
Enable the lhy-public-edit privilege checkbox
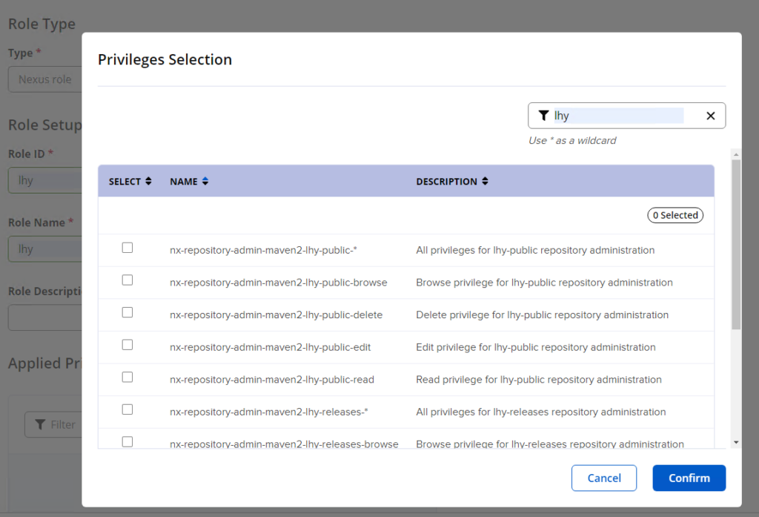pos(127,345)
